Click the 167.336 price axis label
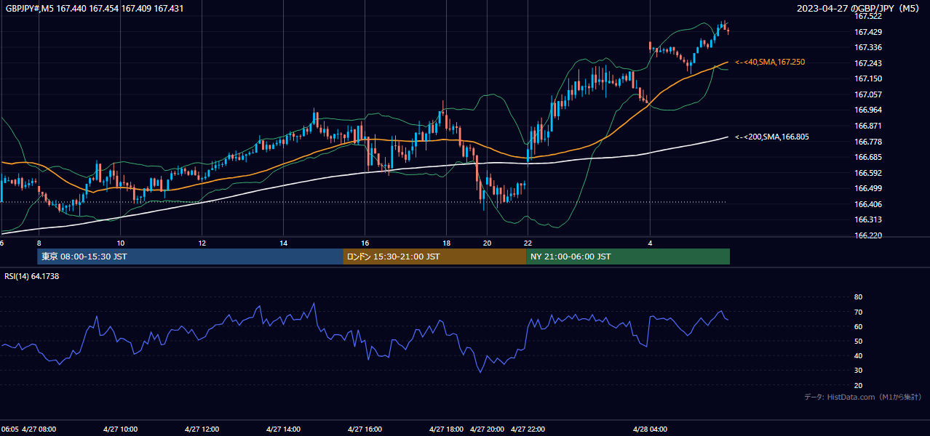 [868, 47]
